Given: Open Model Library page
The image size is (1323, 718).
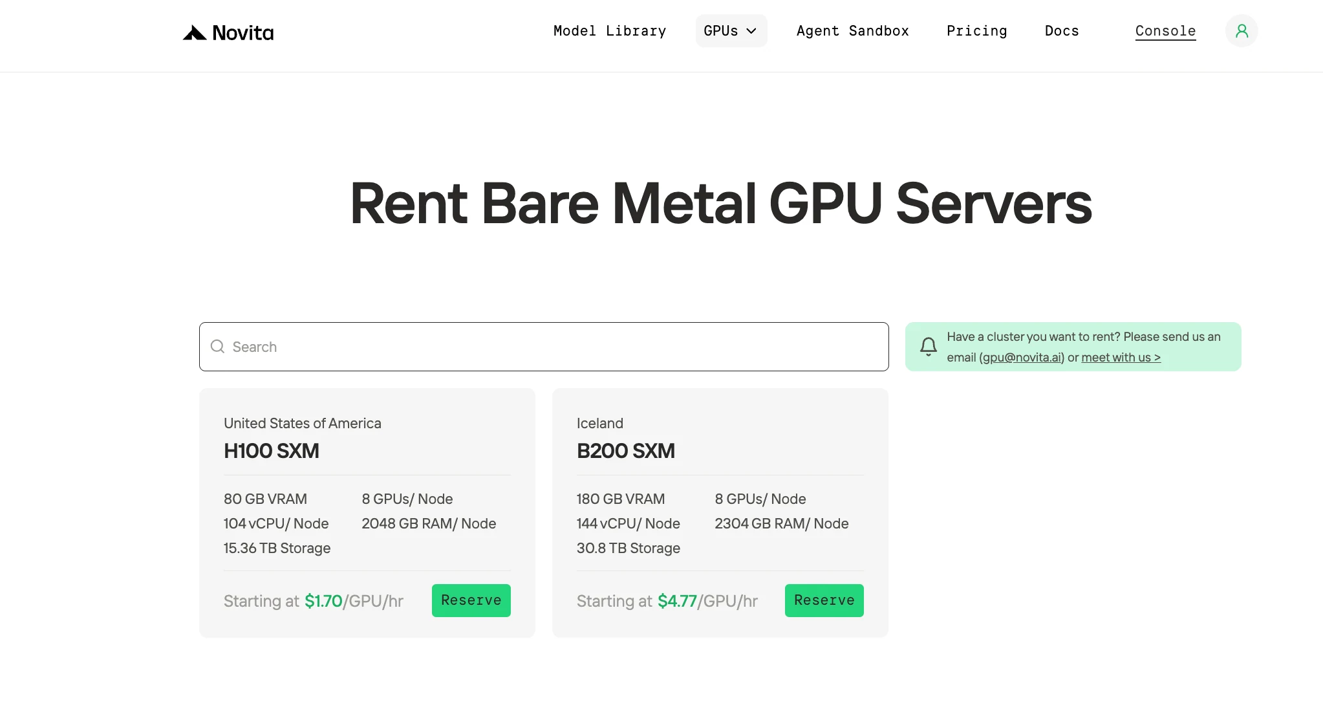Looking at the screenshot, I should pos(610,31).
